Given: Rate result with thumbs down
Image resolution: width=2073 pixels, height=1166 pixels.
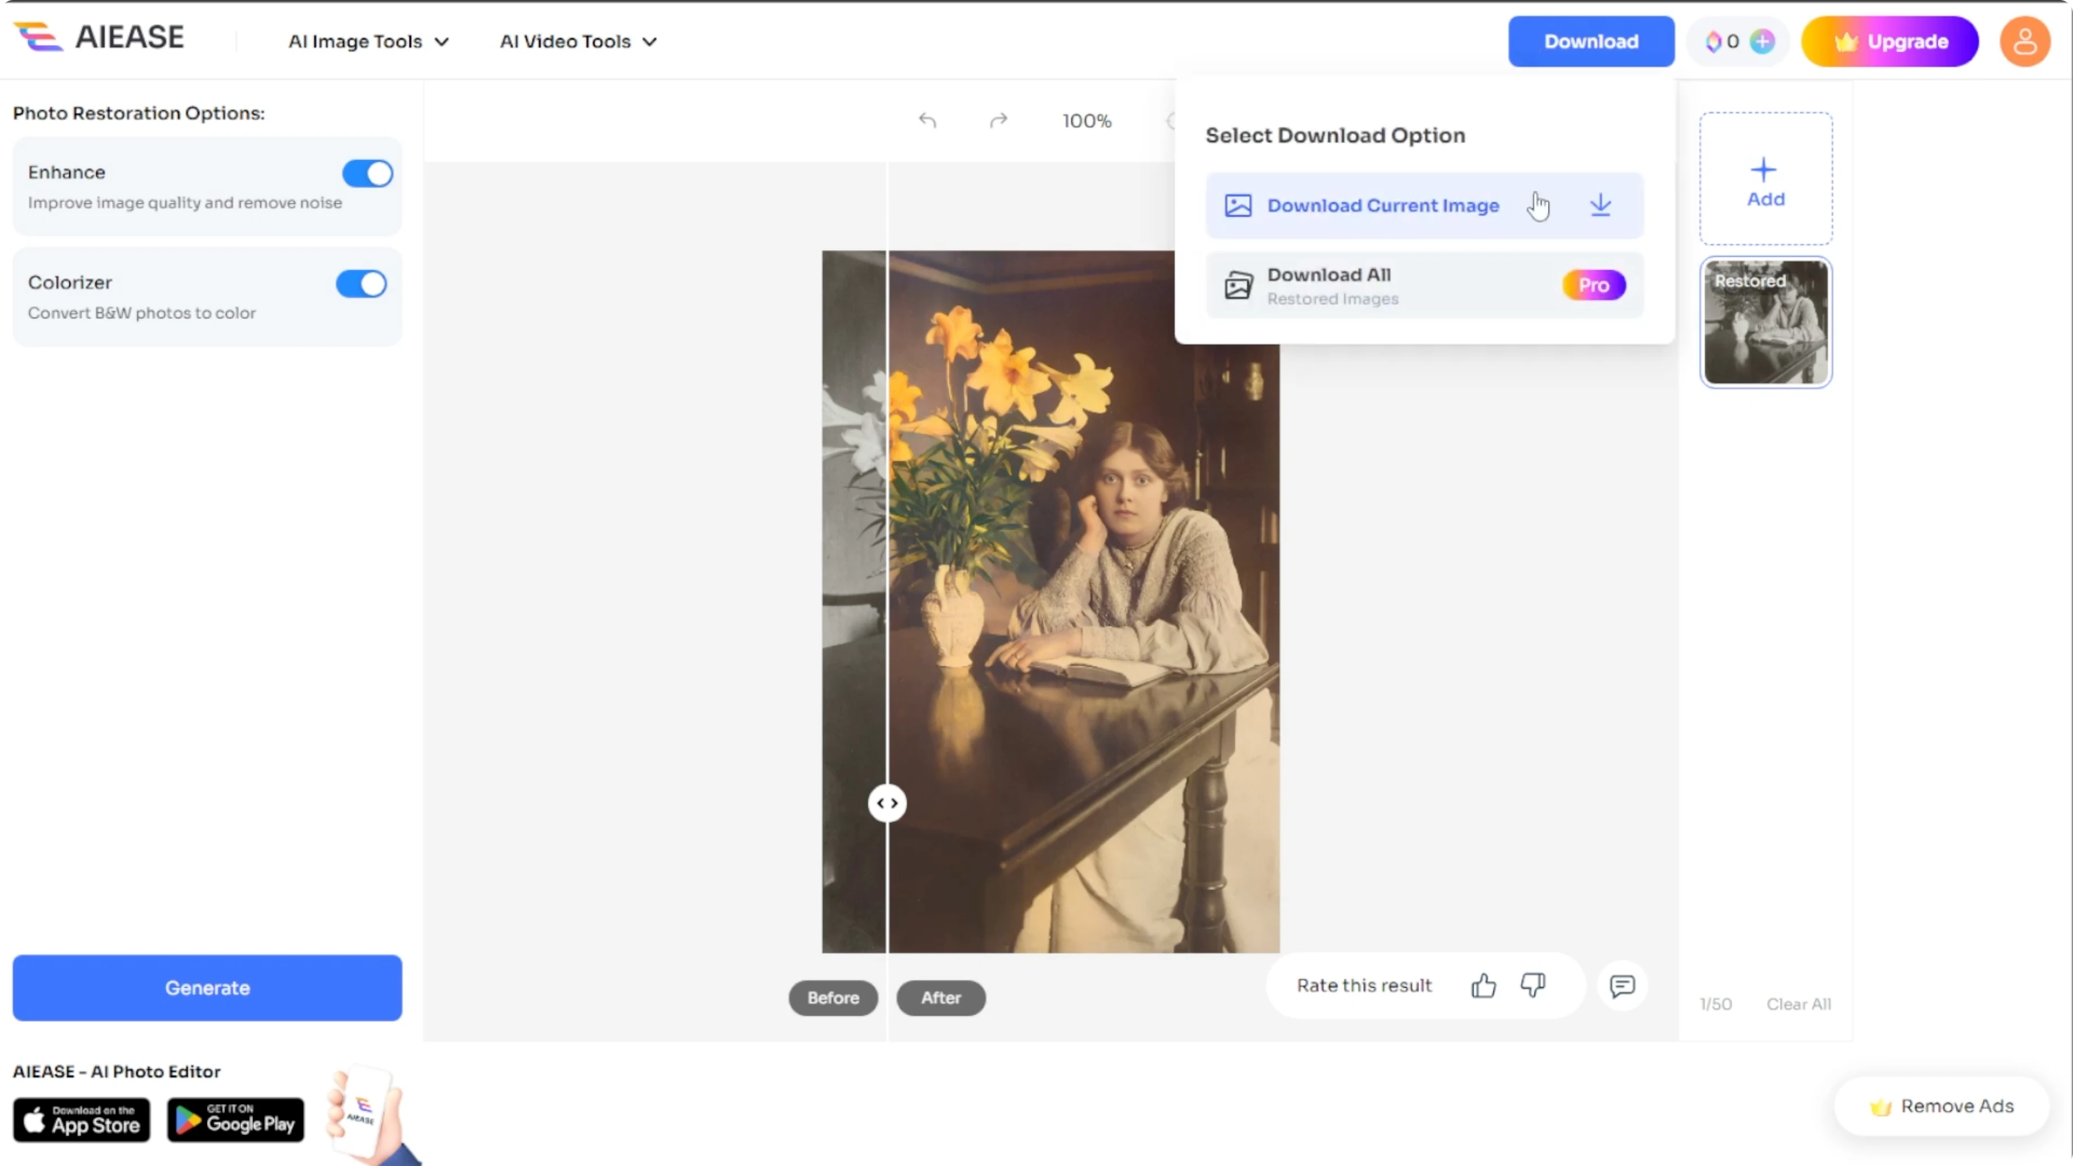Looking at the screenshot, I should tap(1533, 986).
